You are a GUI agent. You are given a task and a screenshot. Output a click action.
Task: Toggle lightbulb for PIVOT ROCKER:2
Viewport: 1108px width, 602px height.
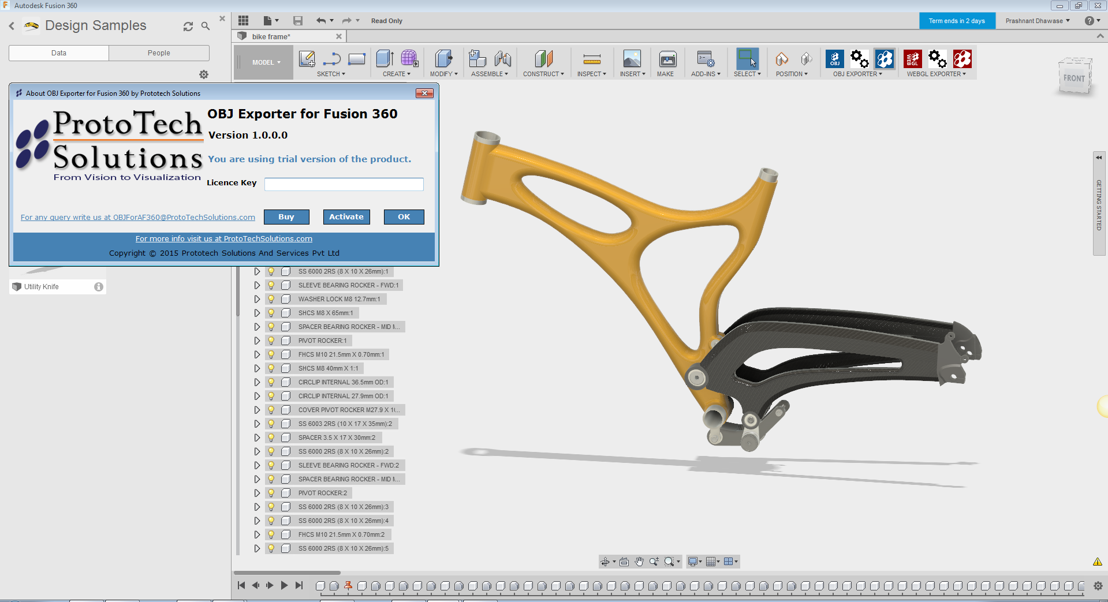271,493
